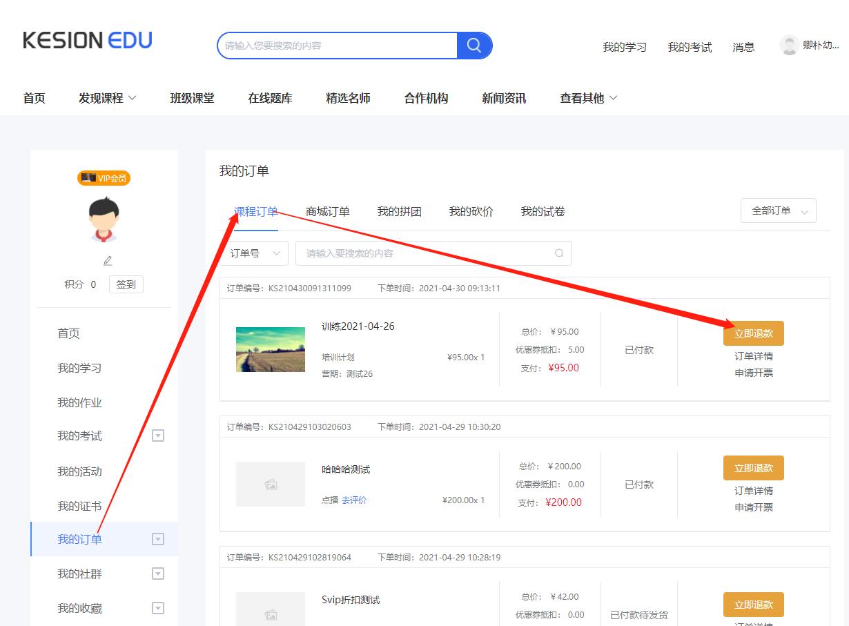This screenshot has height=626, width=849.
Task: Open 我的收藏 in the sidebar
Action: (79, 608)
